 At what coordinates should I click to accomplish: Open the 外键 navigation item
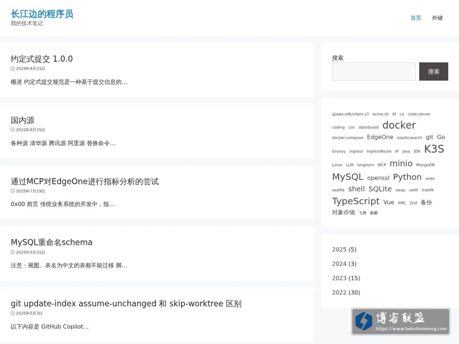point(437,18)
